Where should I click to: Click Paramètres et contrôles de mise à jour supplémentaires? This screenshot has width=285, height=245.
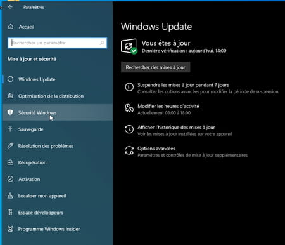click(x=193, y=156)
